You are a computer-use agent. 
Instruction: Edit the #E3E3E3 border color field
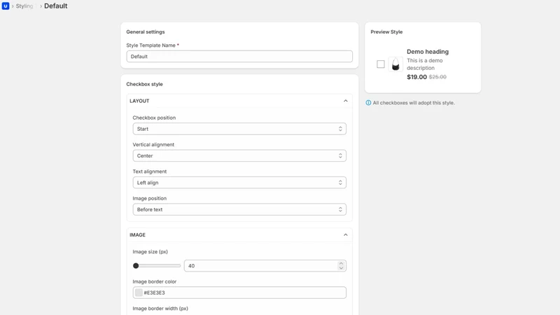point(239,293)
